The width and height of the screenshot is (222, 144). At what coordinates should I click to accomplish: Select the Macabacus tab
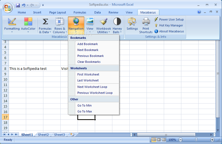[148, 12]
